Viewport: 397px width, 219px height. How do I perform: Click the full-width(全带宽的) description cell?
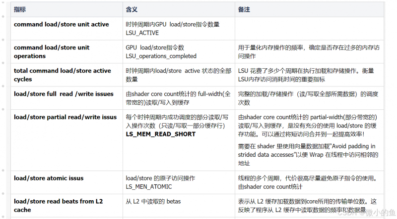(179, 98)
